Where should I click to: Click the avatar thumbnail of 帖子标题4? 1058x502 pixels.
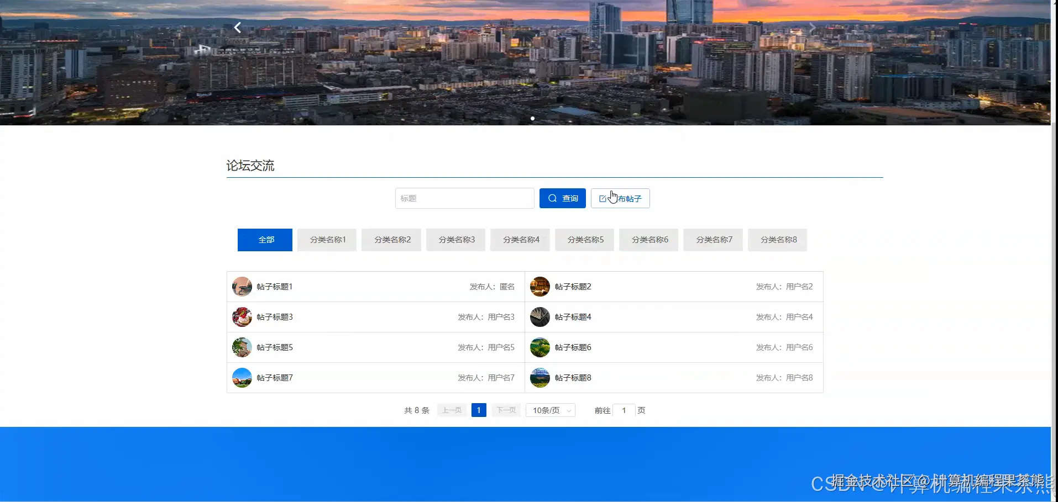pyautogui.click(x=540, y=316)
